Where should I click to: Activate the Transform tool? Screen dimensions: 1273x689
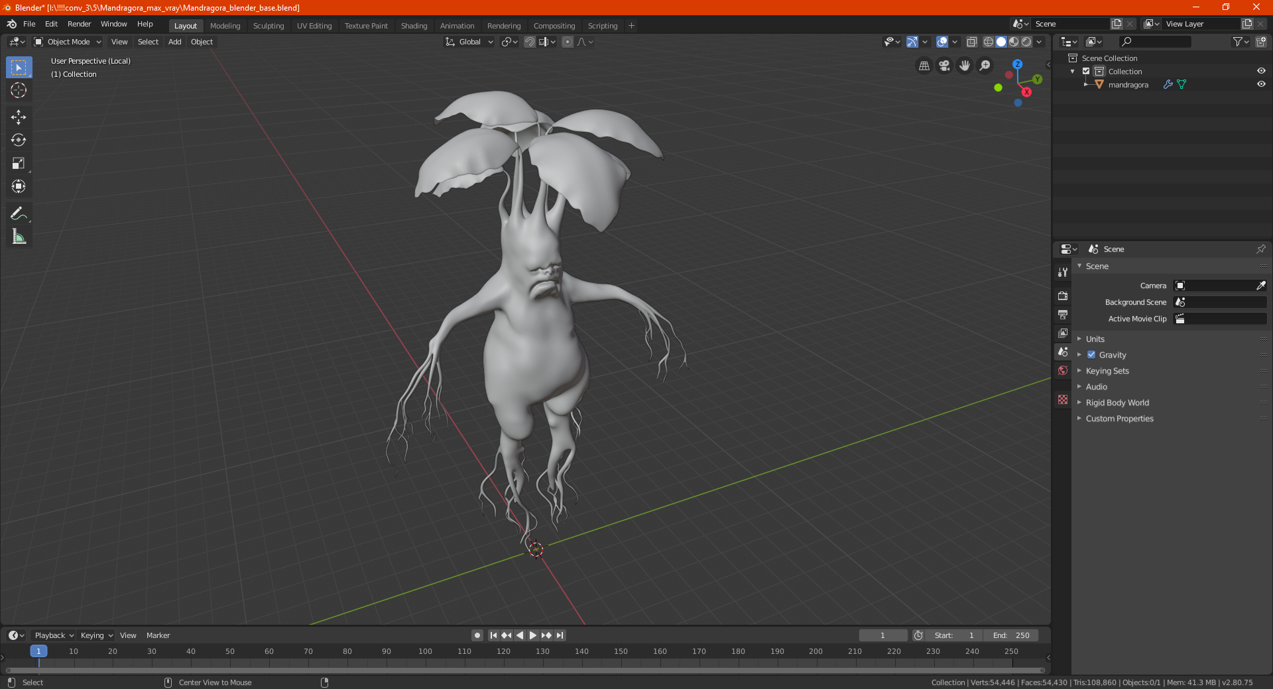click(x=19, y=186)
